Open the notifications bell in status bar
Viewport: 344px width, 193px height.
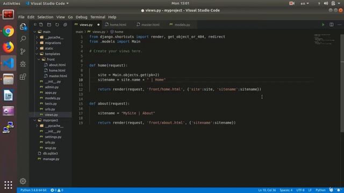339,190
